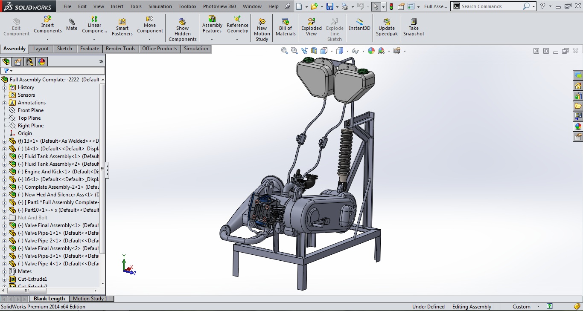
Task: Open the Tools menu
Action: coord(136,6)
